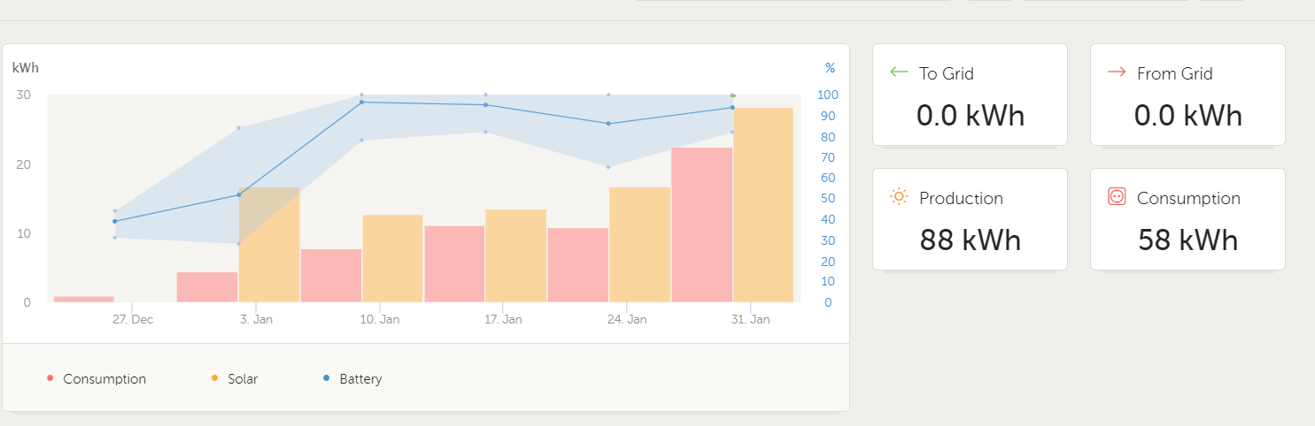Screen dimensions: 1315x426
Task: Click the green marker at chart's top right
Action: pos(732,95)
